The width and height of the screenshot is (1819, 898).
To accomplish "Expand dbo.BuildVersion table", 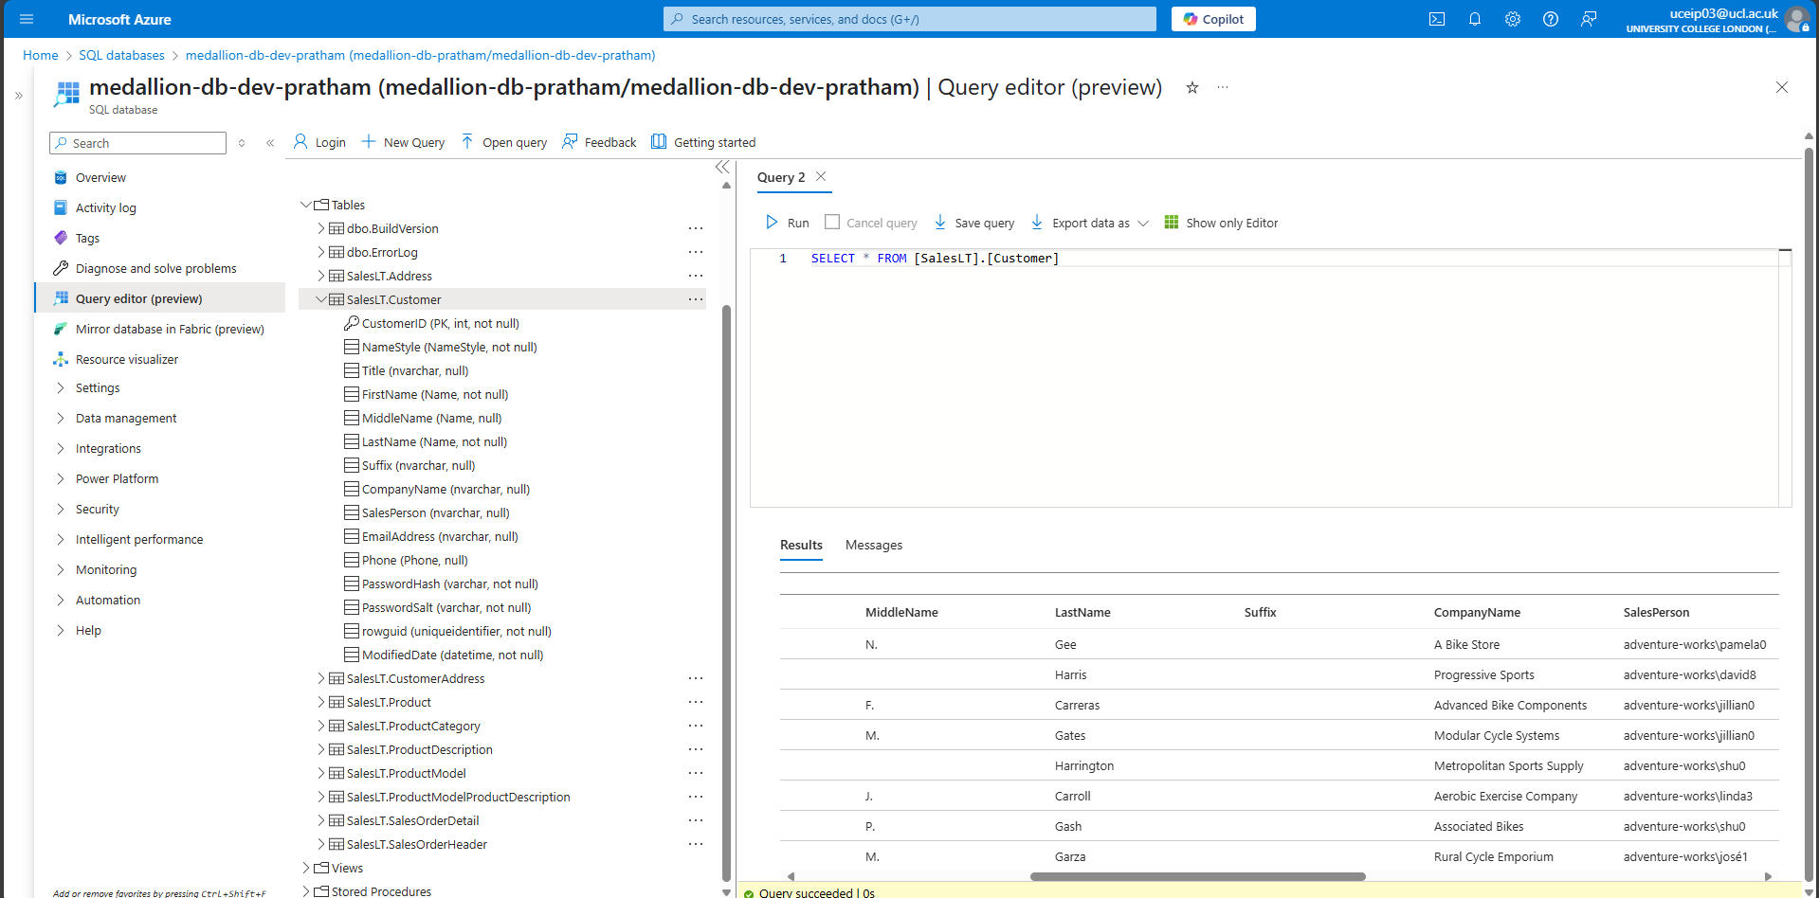I will coord(321,228).
